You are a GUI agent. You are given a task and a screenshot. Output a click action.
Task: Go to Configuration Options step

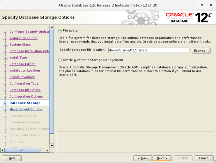(x=26, y=97)
